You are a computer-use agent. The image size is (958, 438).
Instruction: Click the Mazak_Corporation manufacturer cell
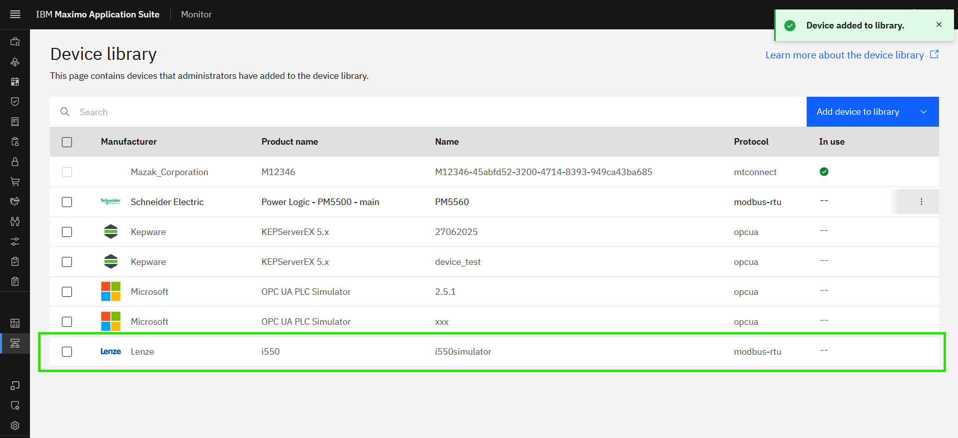pos(169,172)
